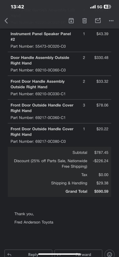Tap the Fred Anderson Toyota signature
The height and width of the screenshot is (257, 119).
pos(34,222)
